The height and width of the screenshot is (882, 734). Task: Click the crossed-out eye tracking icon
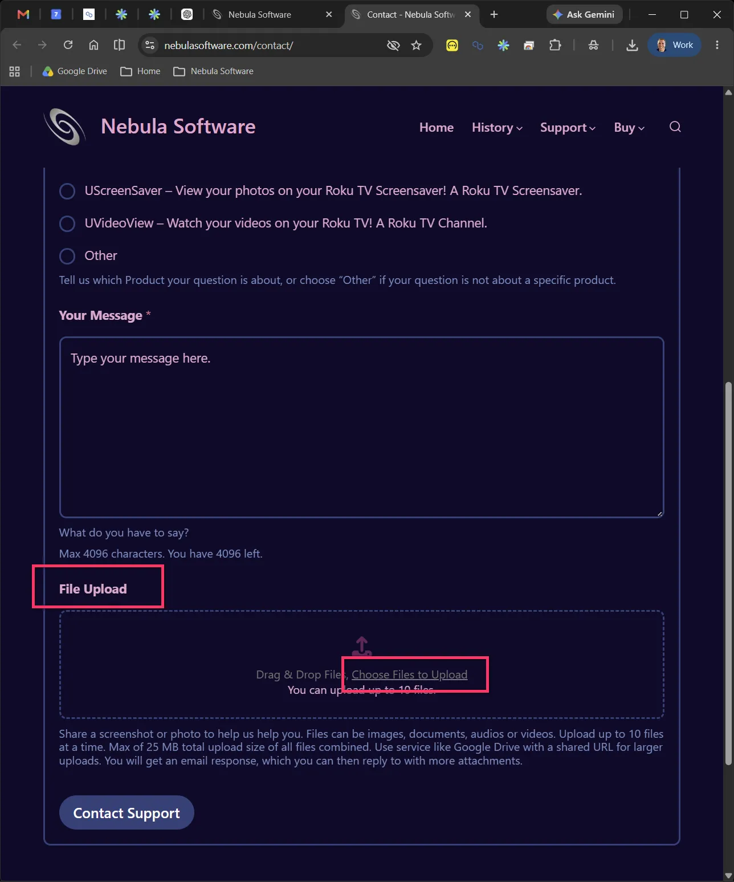(393, 45)
